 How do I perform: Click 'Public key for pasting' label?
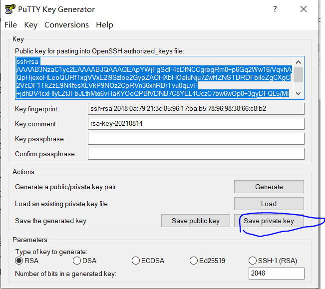[x=99, y=51]
